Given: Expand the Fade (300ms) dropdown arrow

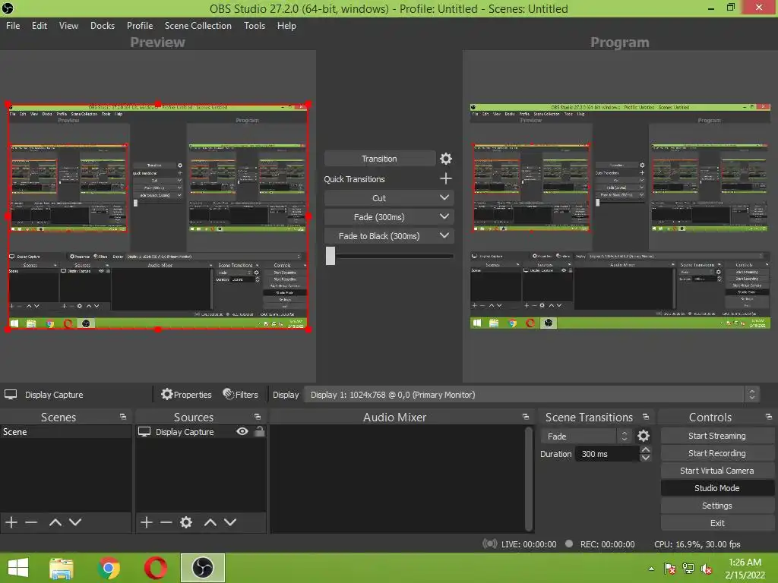Looking at the screenshot, I should pyautogui.click(x=444, y=216).
